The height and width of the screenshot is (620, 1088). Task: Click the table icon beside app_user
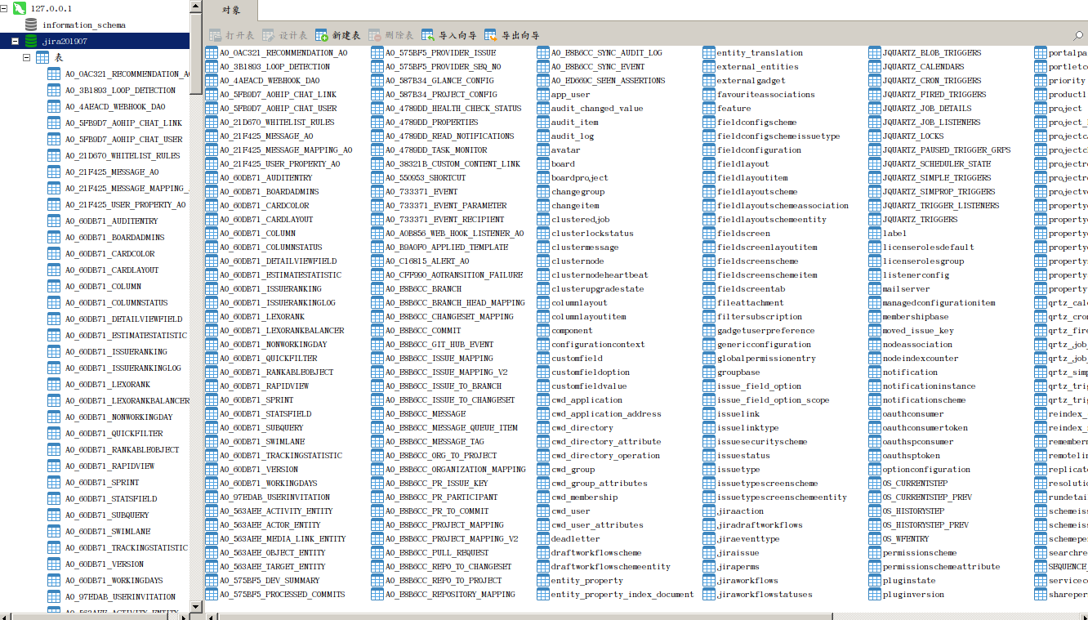(x=543, y=95)
